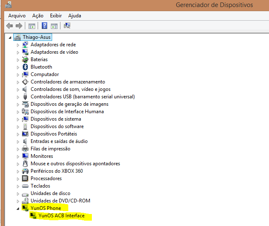Screen dimensions: 269x226
Task: Collapse the Thiago-Asus root node
Action: pyautogui.click(x=10, y=37)
